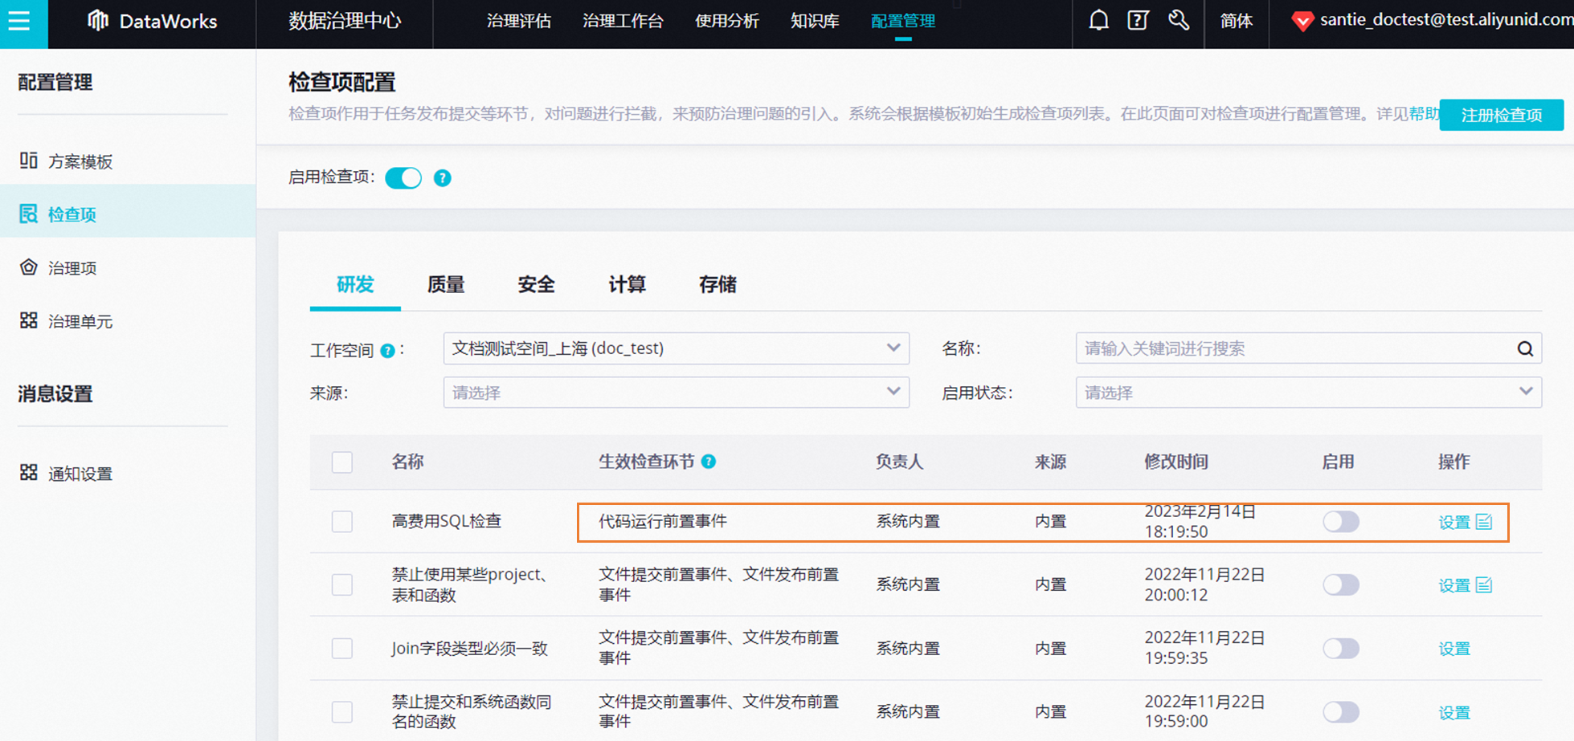Open 通知设置 in the sidebar
Image resolution: width=1574 pixels, height=741 pixels.
[x=80, y=474]
